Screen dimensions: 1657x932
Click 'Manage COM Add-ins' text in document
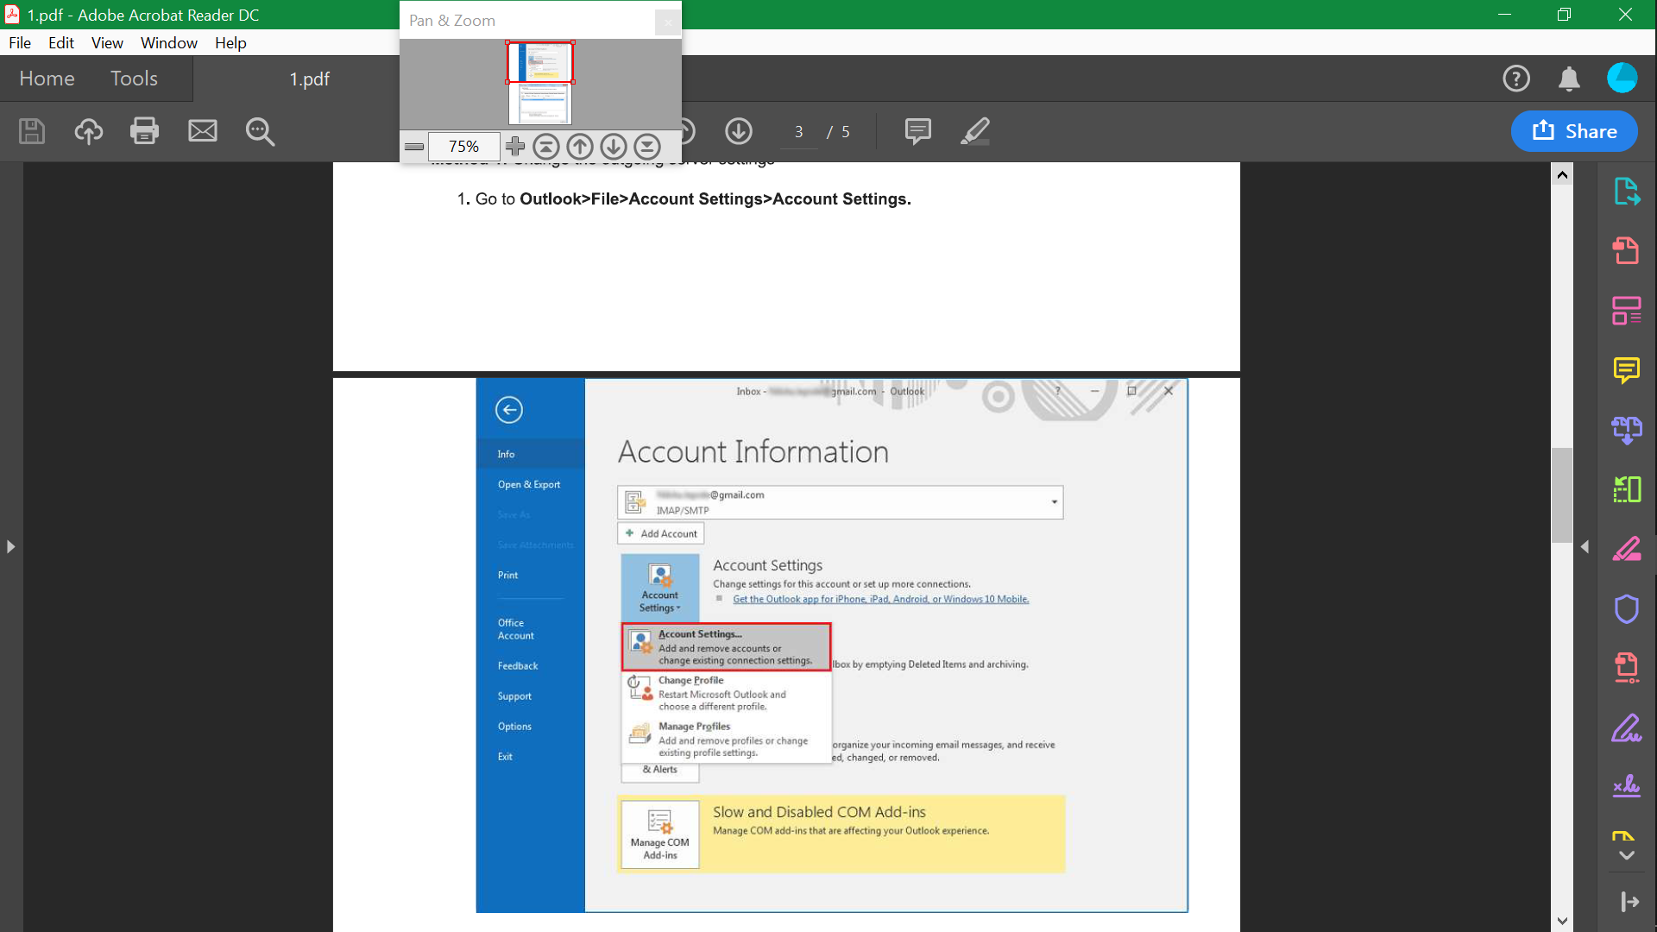(x=660, y=849)
